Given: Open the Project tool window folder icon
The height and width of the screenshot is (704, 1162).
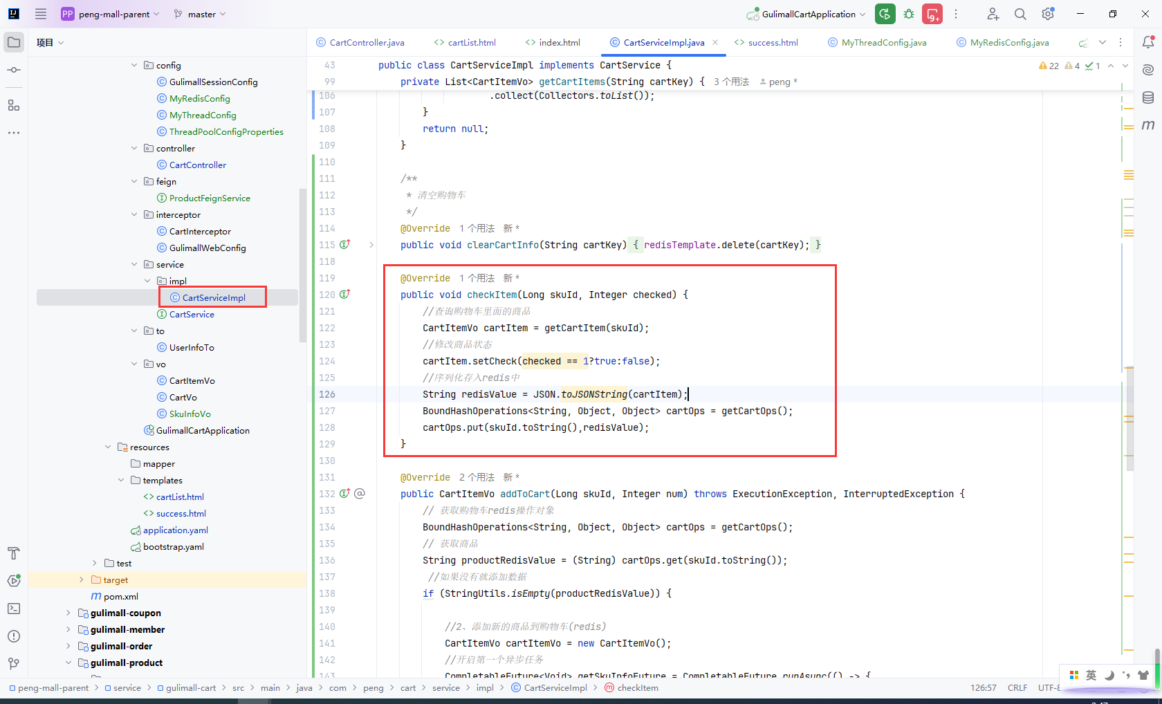Looking at the screenshot, I should point(14,42).
